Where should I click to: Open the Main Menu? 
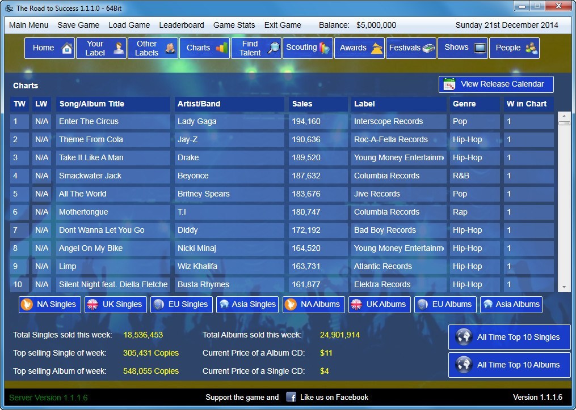tap(28, 25)
